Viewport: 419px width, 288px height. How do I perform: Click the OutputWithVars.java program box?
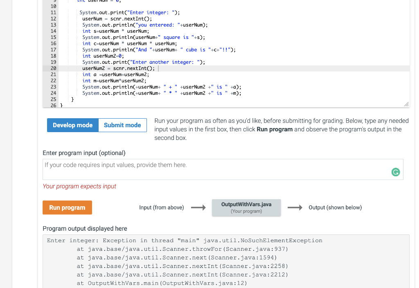tap(246, 207)
